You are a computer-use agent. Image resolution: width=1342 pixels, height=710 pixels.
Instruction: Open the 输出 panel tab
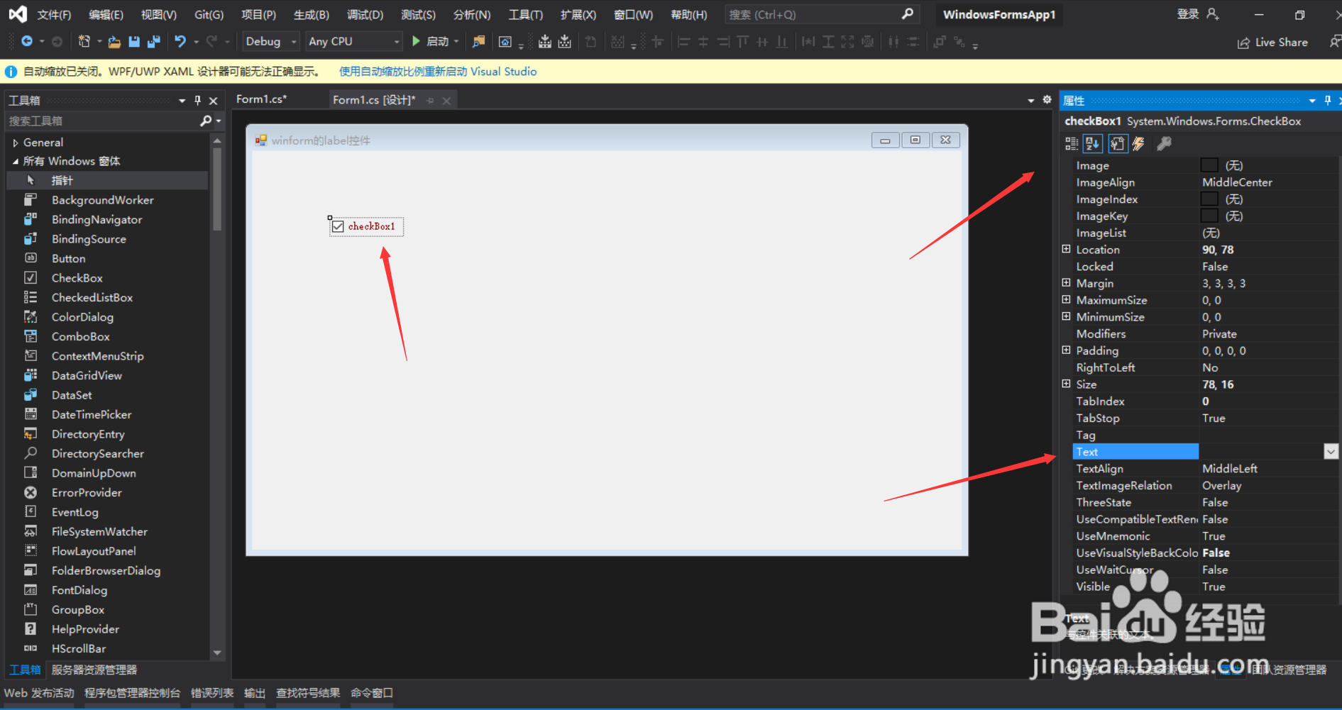pos(254,693)
